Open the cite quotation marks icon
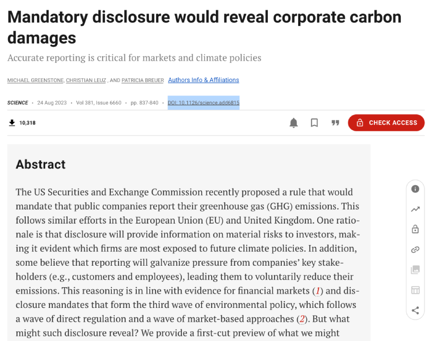Image resolution: width=432 pixels, height=341 pixels. (x=336, y=123)
